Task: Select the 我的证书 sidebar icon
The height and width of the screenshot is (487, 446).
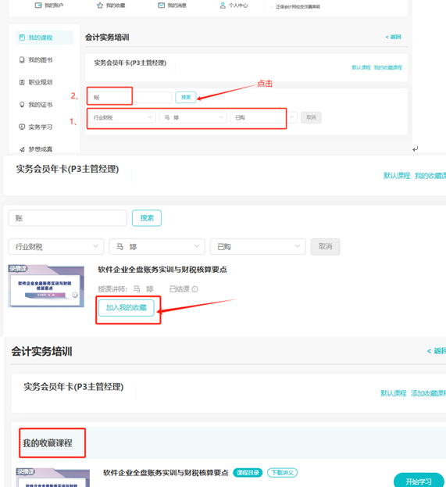Action: [x=22, y=105]
